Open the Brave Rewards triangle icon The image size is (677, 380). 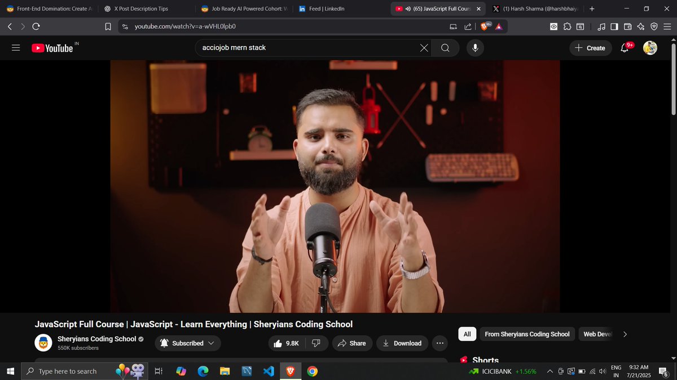click(500, 26)
